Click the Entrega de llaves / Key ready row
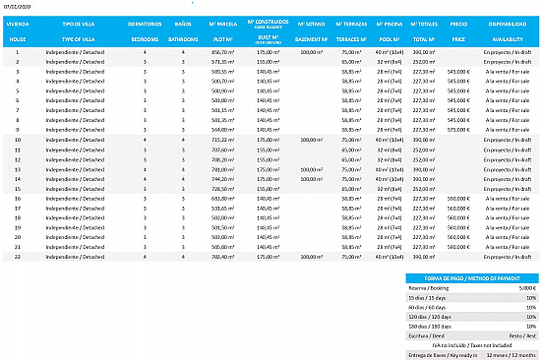Screen dimensions: 541x361 pos(472,355)
